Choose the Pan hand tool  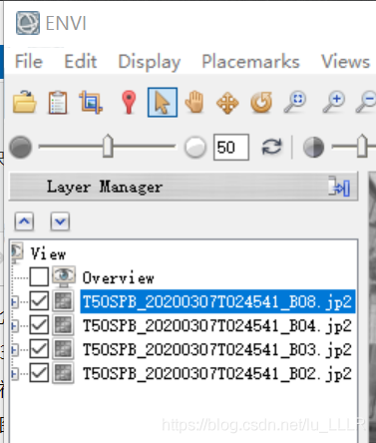click(194, 102)
